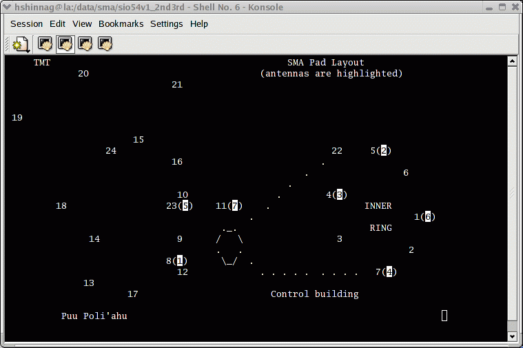This screenshot has width=523, height=348.
Task: Maximize the Konsole window
Action: [x=502, y=7]
